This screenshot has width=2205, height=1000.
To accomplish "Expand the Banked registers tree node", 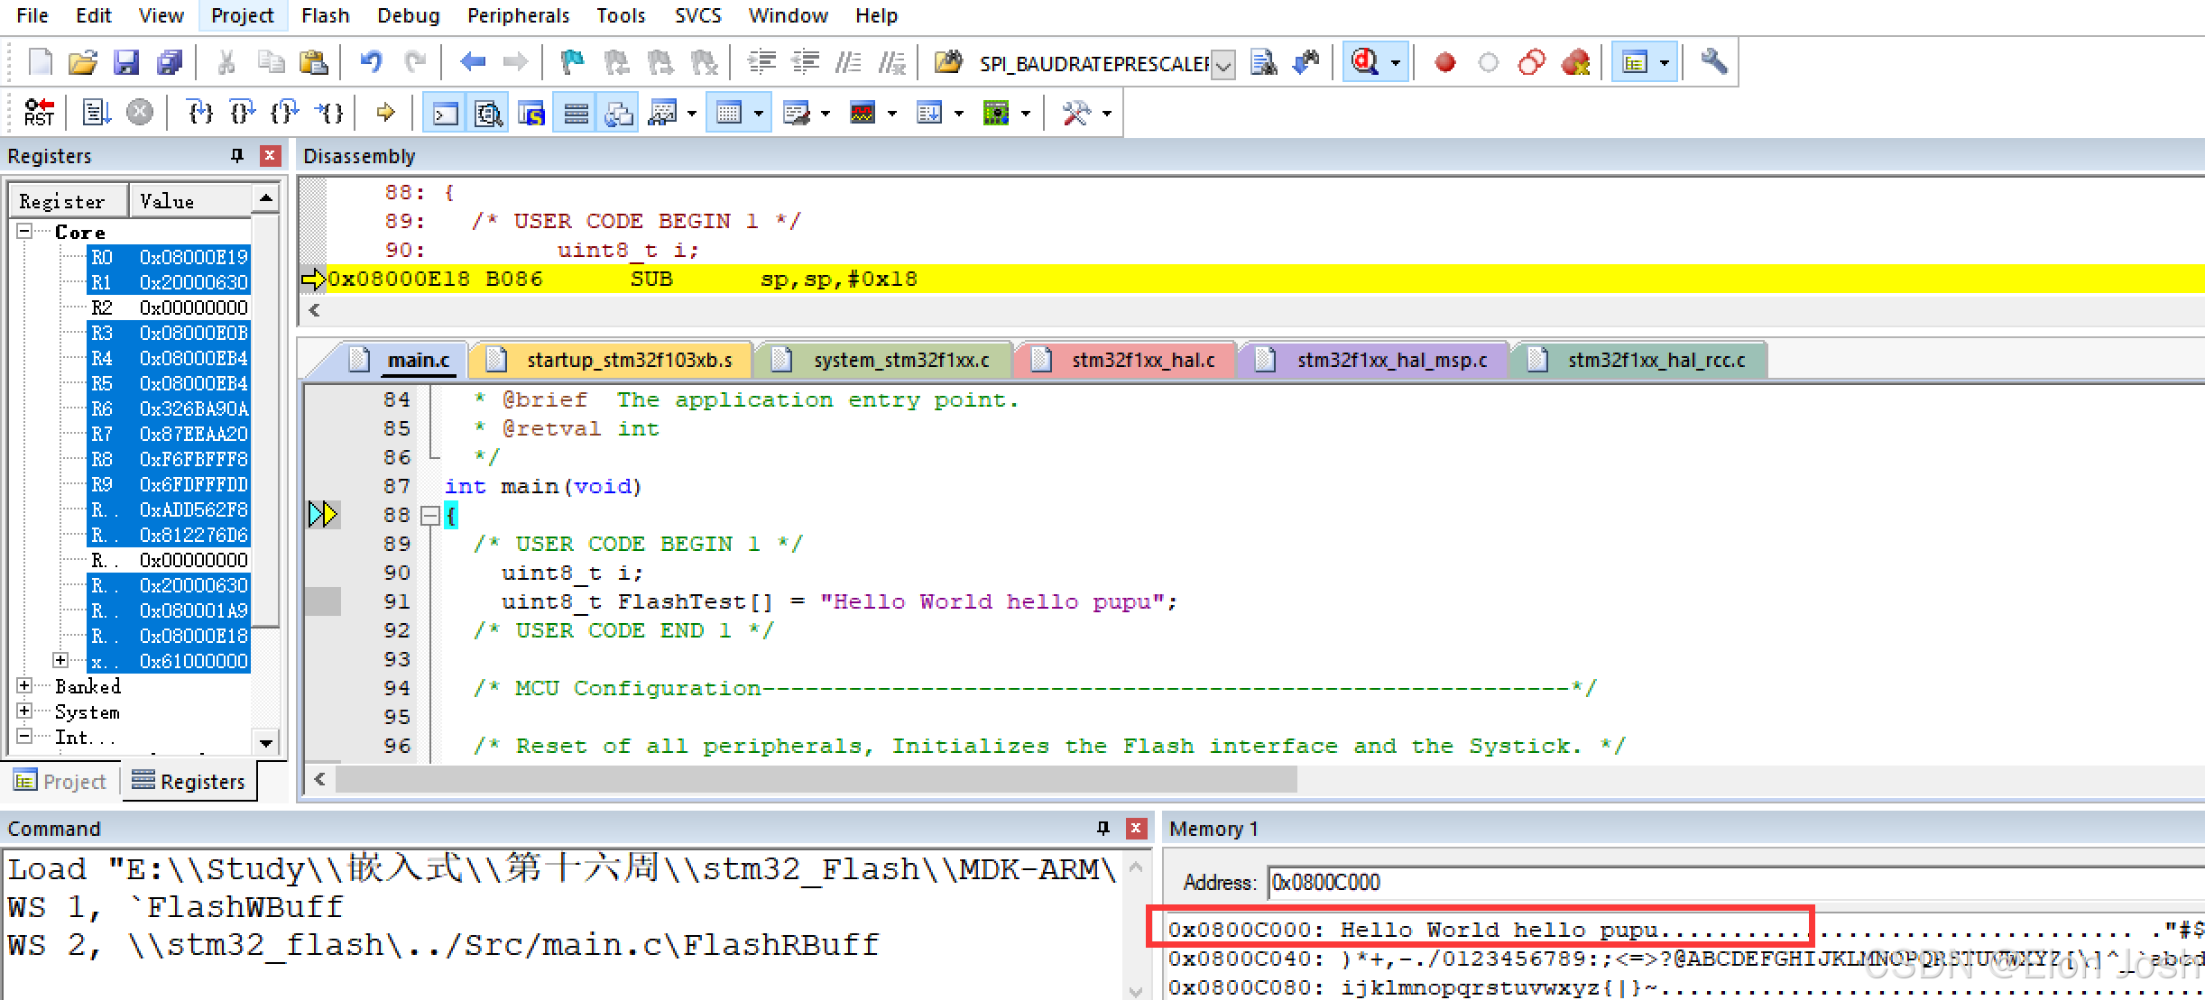I will (24, 686).
